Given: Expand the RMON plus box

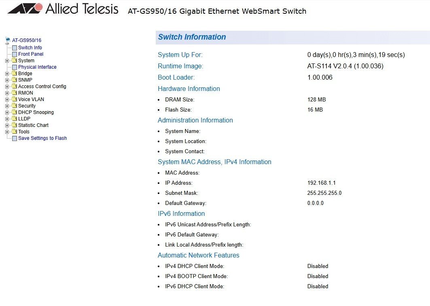Looking at the screenshot, I should pos(7,93).
